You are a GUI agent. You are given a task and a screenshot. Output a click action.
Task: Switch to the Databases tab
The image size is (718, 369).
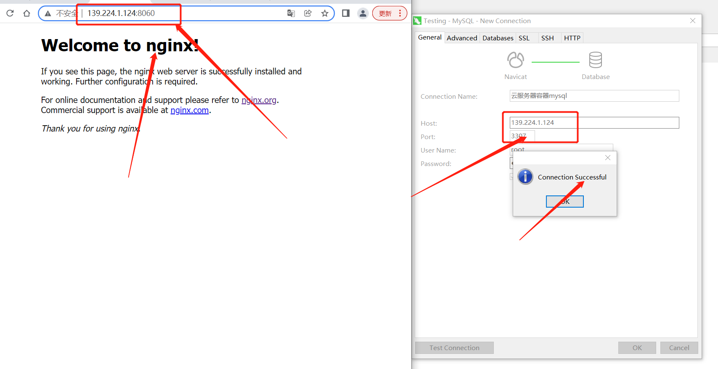pos(498,38)
